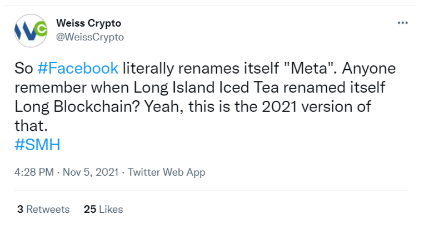Open the 4:28 PM timestamp
Viewport: 439px width, 225px height.
tap(34, 172)
